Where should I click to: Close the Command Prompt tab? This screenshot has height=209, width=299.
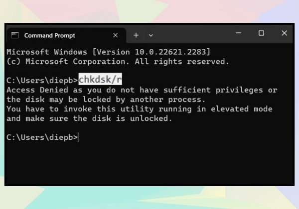coord(116,35)
